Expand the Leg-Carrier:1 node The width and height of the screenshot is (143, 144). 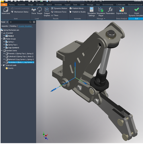4,48
